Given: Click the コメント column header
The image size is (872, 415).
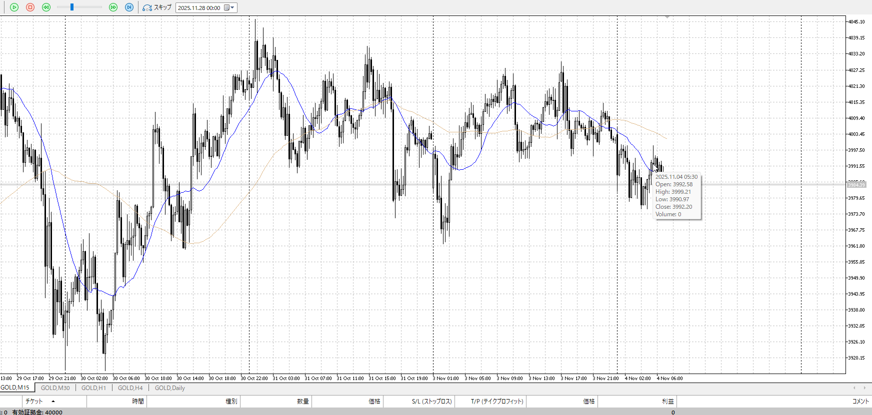Looking at the screenshot, I should click(x=860, y=402).
